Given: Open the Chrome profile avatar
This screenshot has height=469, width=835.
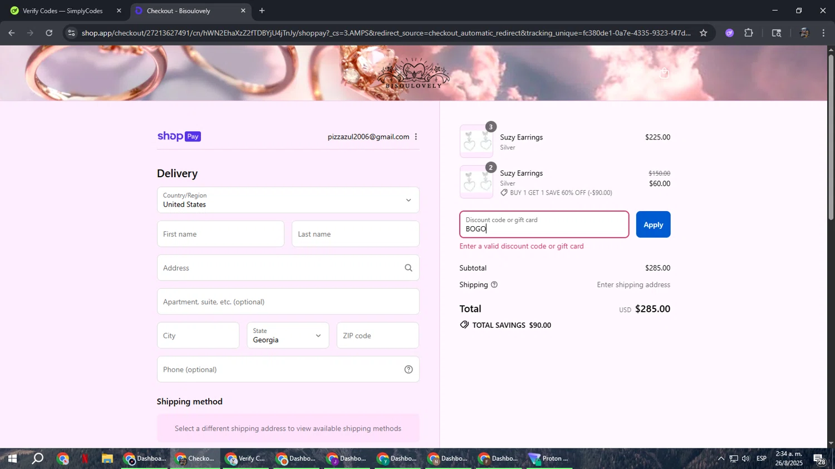Looking at the screenshot, I should point(804,33).
